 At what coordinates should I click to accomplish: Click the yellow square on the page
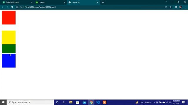point(9,38)
